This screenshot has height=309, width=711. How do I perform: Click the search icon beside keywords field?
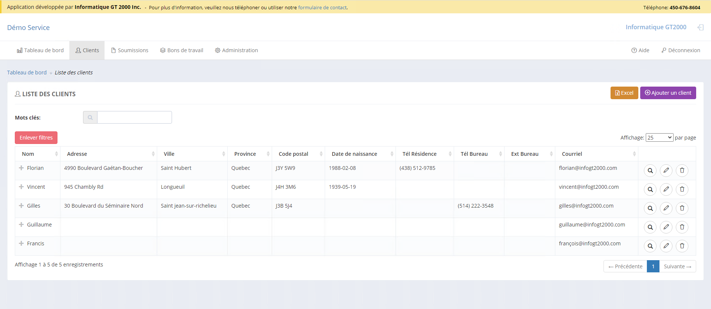coord(90,117)
